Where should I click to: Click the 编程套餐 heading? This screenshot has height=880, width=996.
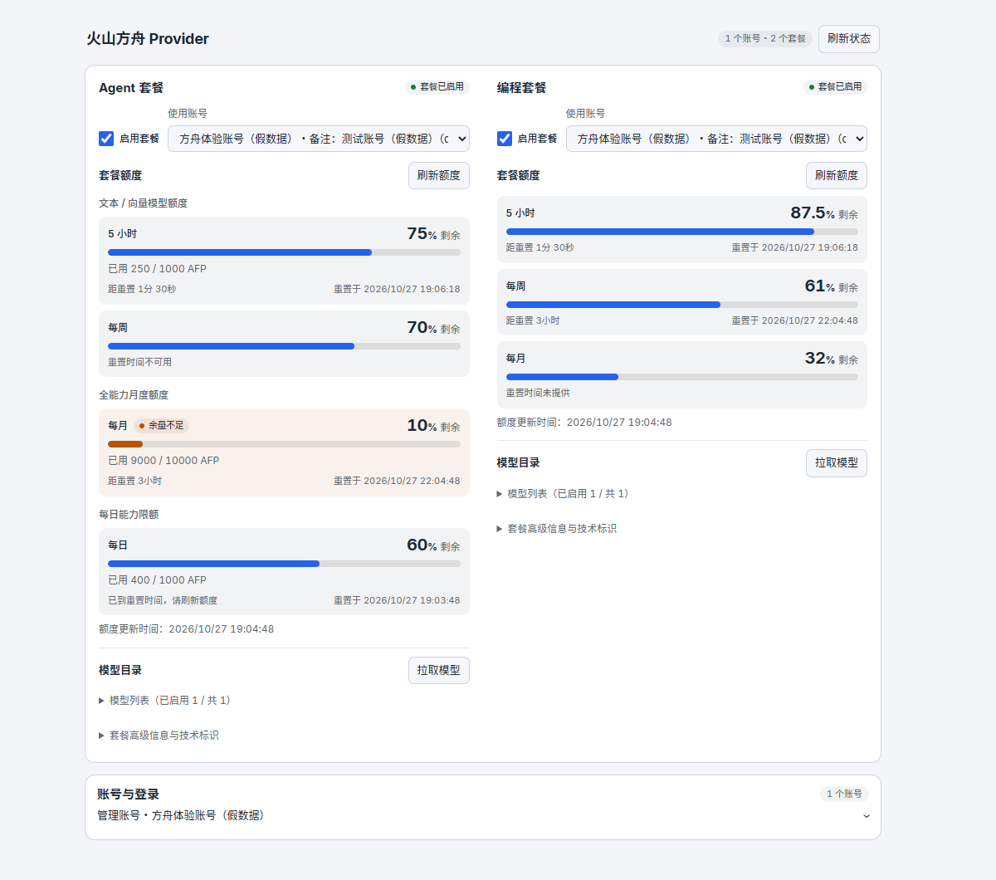click(521, 88)
